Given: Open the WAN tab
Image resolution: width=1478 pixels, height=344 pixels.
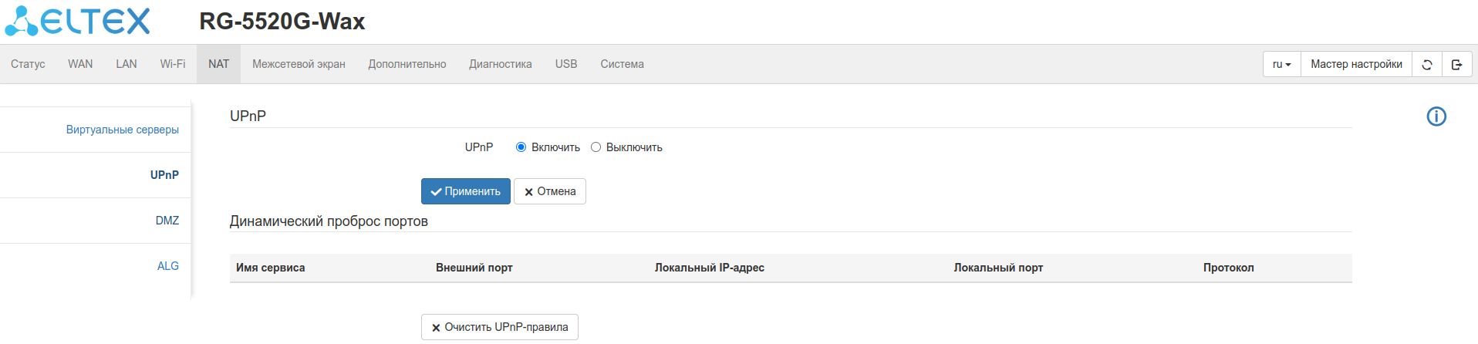Looking at the screenshot, I should tap(80, 64).
